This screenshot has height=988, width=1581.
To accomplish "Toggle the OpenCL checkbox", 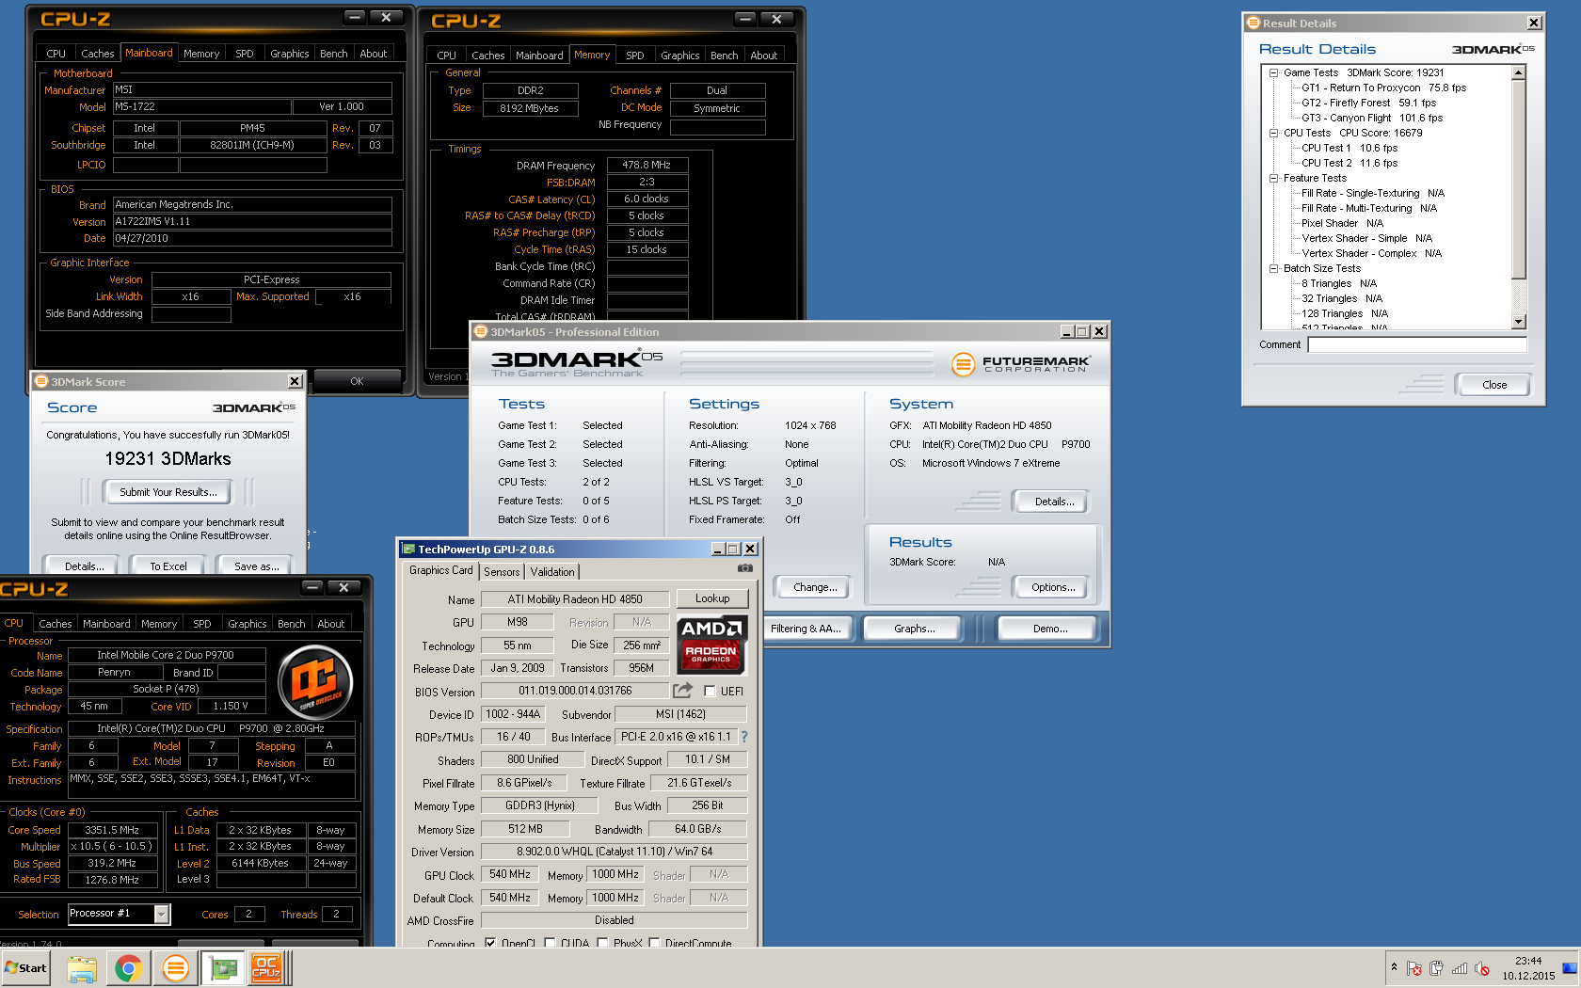I will (x=490, y=942).
